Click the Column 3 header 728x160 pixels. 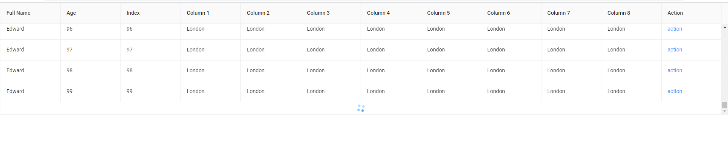pyautogui.click(x=318, y=13)
